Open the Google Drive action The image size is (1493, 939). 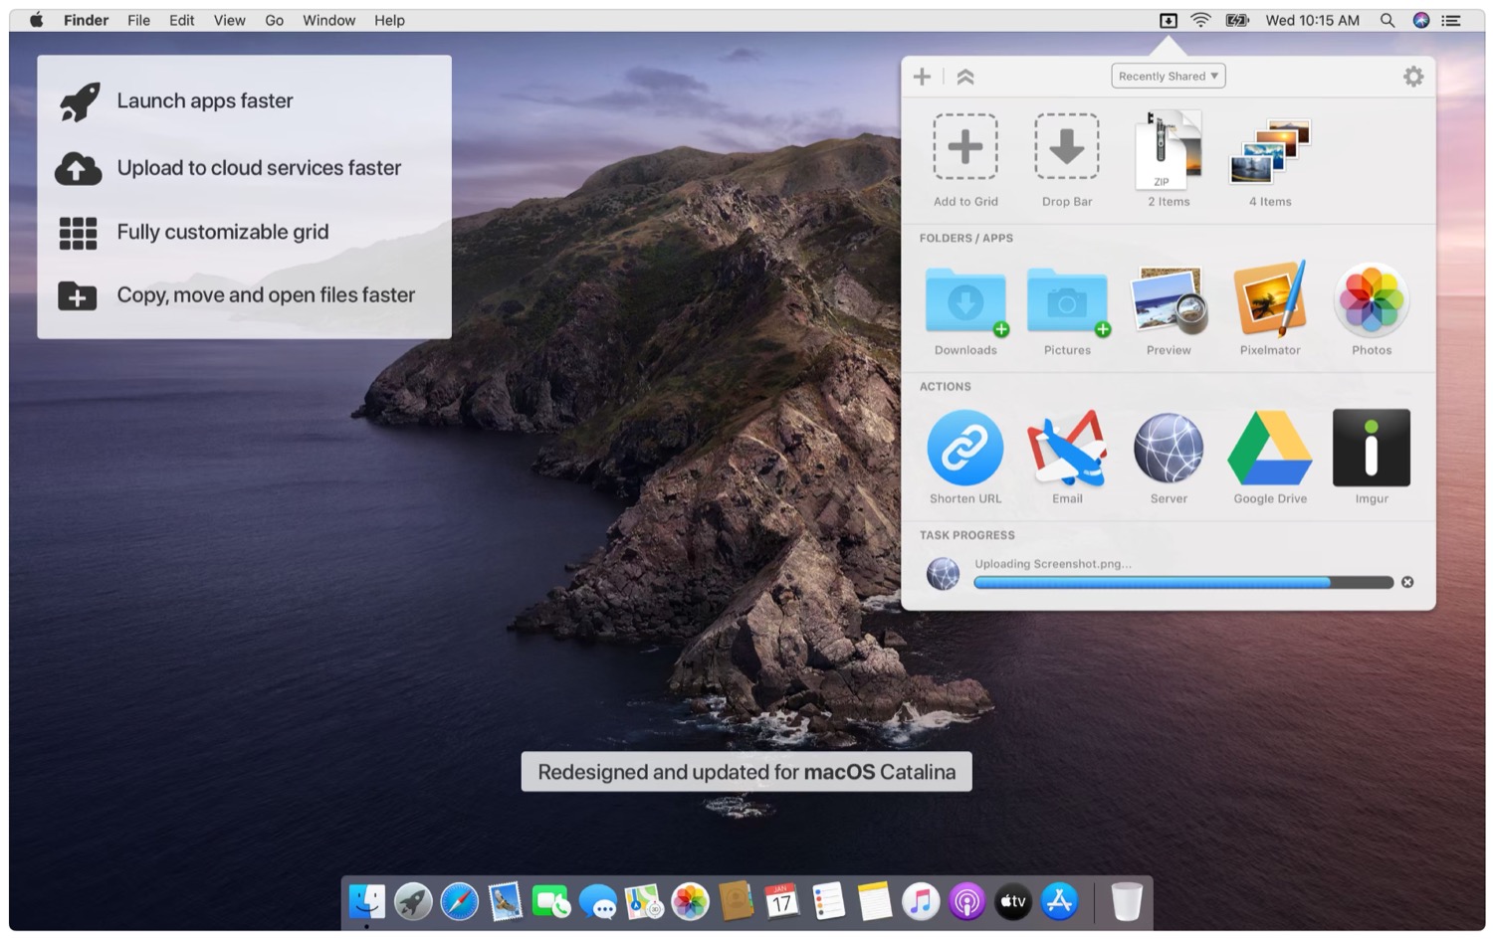point(1269,449)
